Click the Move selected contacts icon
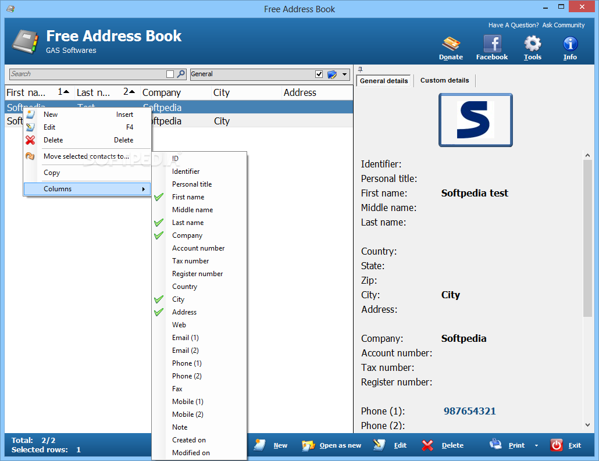Viewport: 599px width, 461px height. [x=30, y=156]
